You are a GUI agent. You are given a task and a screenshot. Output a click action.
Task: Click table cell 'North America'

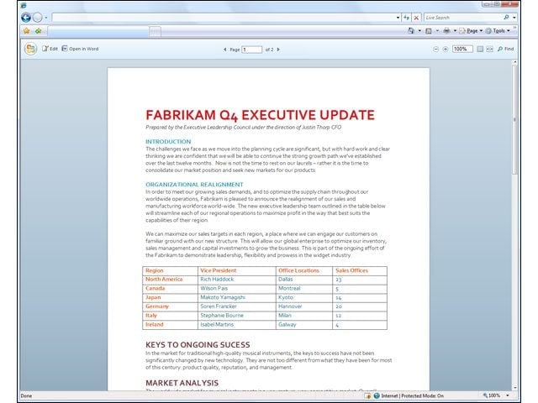coord(164,280)
